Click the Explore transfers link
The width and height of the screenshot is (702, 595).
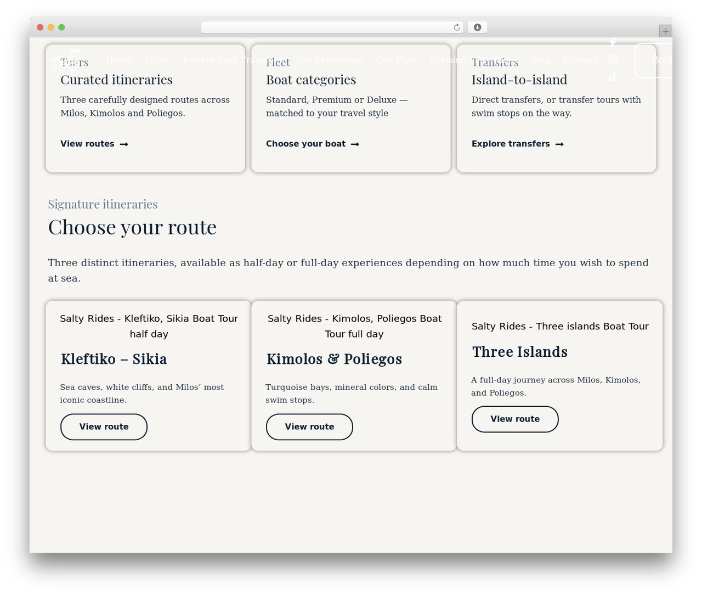point(518,144)
